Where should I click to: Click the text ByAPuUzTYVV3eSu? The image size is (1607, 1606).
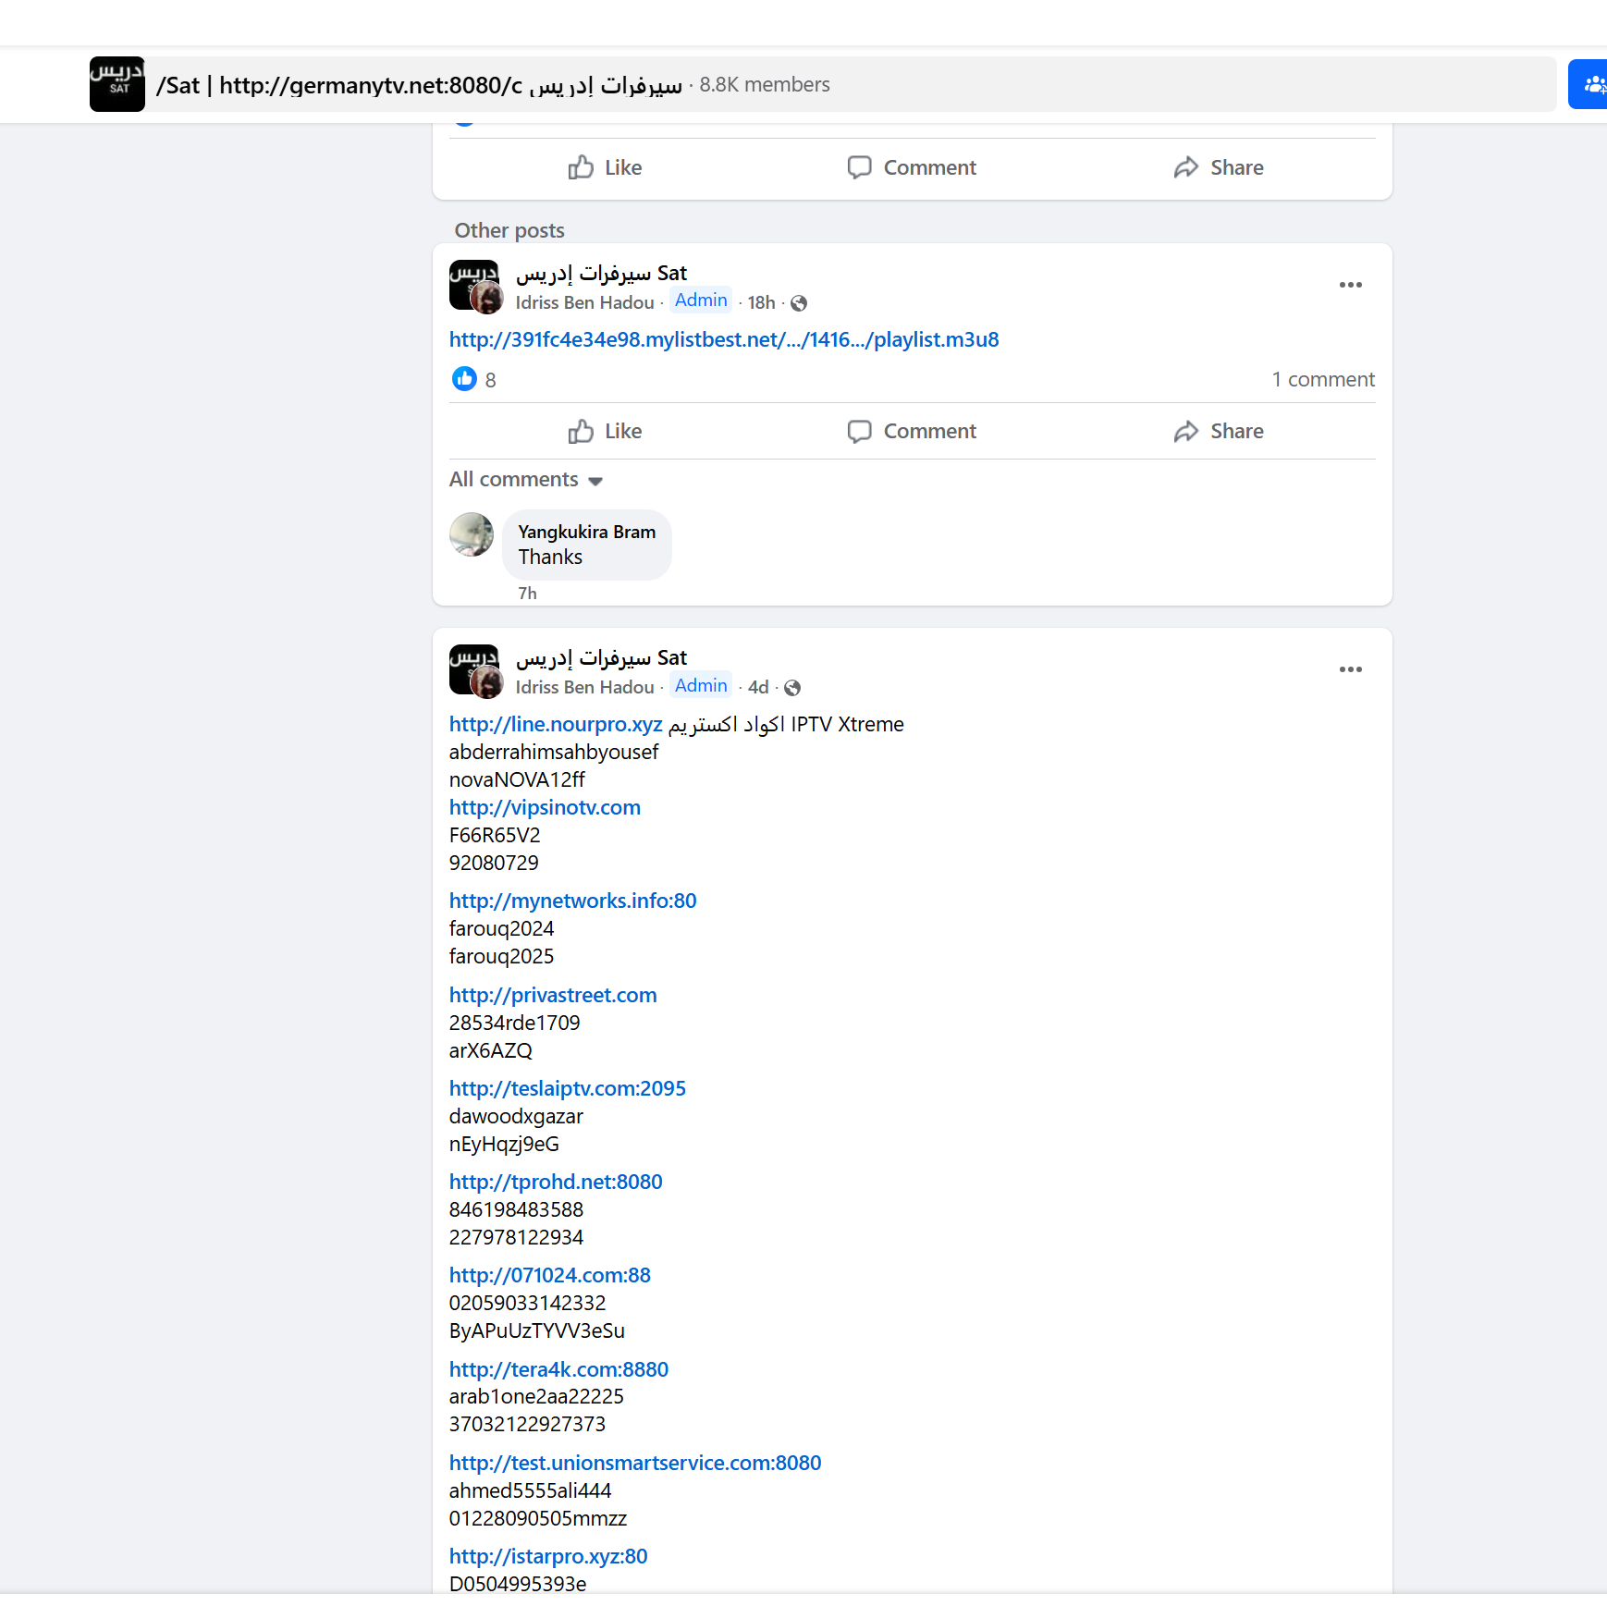537,1330
